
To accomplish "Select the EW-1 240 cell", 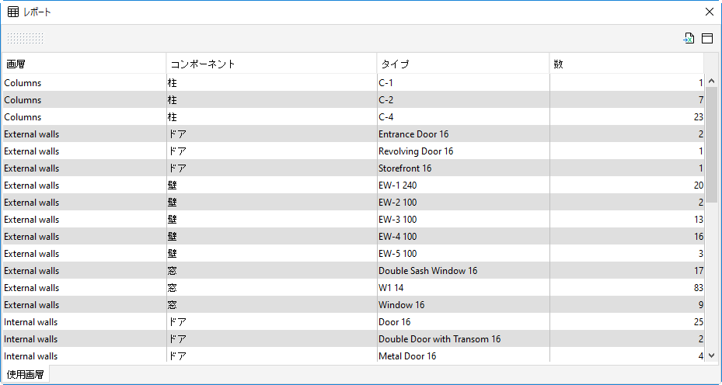I will 463,185.
